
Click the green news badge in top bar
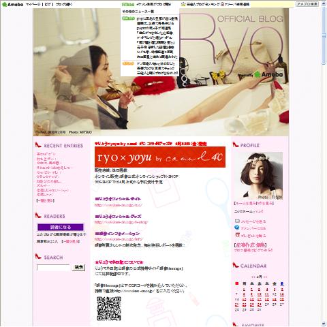pos(128,4)
